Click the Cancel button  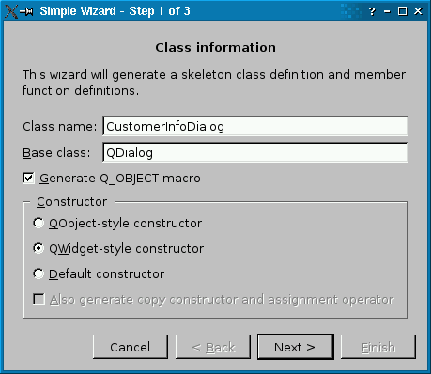click(131, 347)
